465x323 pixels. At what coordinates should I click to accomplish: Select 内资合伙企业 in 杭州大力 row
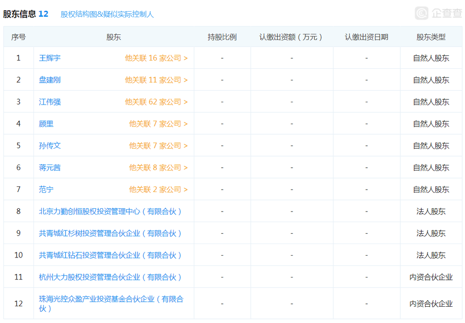[x=431, y=277]
